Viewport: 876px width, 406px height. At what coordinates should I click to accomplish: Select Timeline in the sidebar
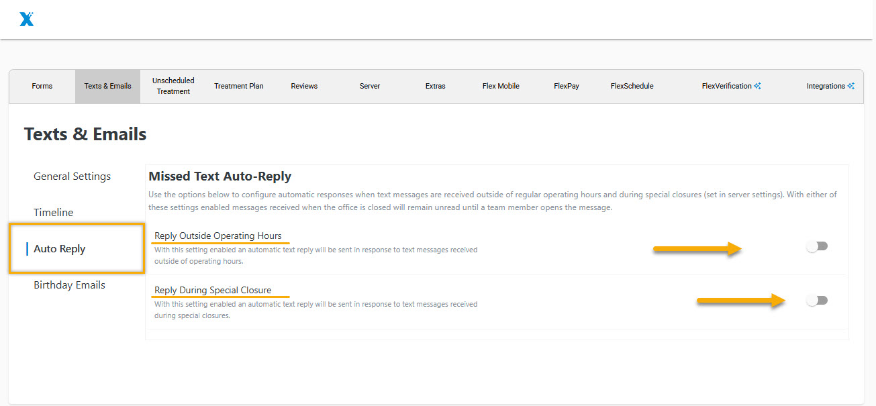[54, 213]
